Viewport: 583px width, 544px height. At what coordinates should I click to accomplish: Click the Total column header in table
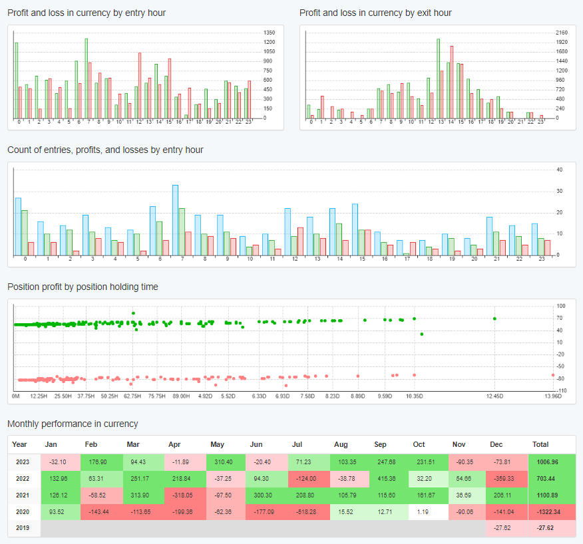point(542,444)
